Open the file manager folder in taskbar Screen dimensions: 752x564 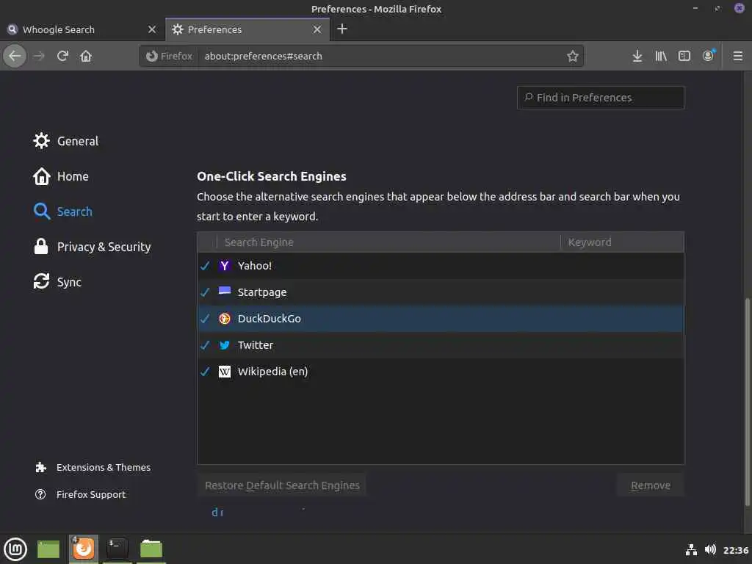pyautogui.click(x=151, y=549)
